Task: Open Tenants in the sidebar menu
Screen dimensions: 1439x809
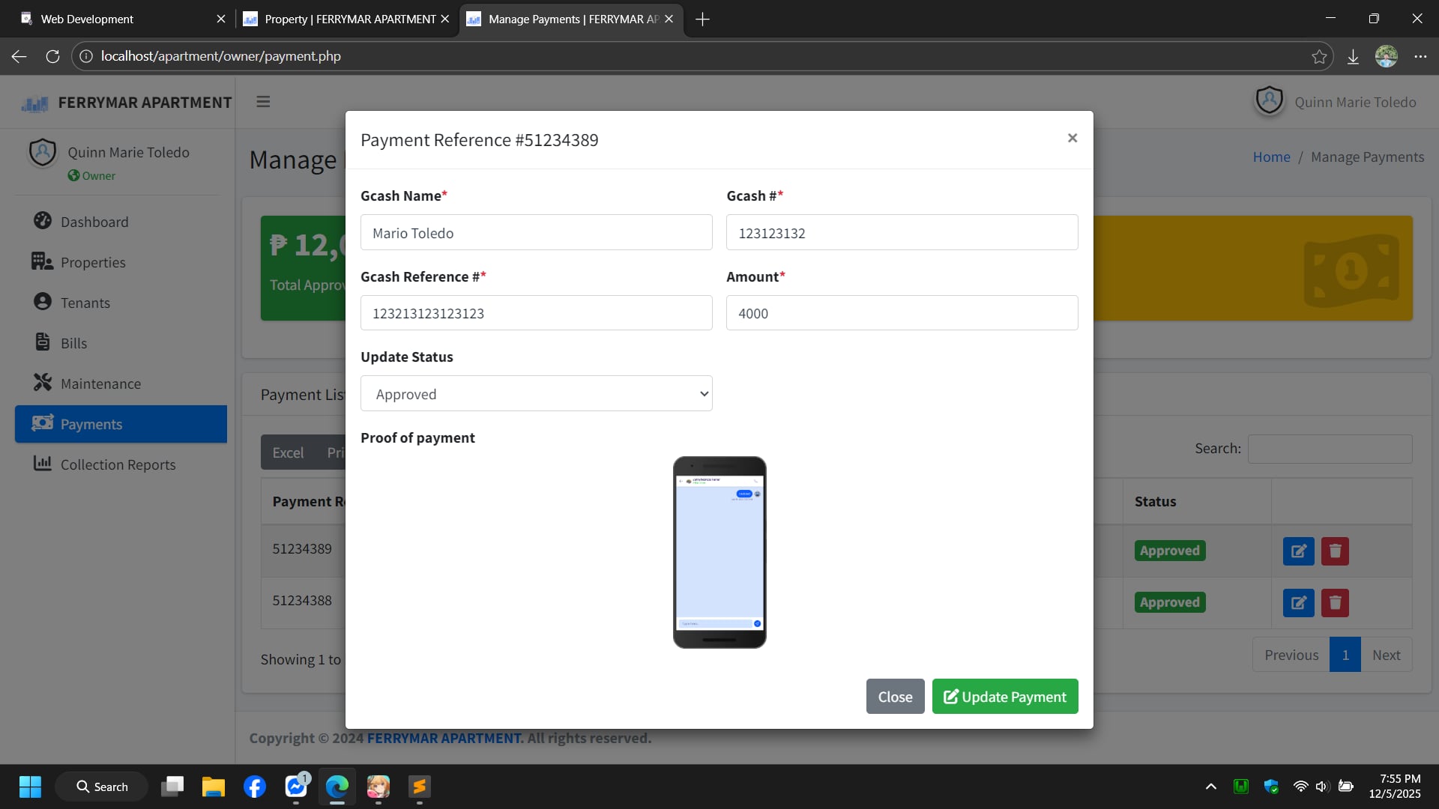Action: (x=85, y=303)
